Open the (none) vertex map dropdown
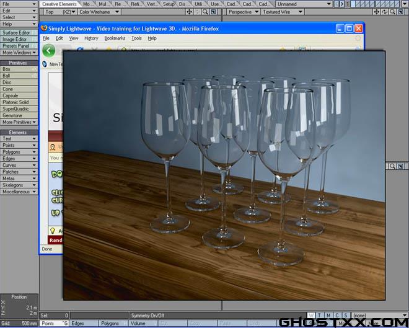Image resolution: width=409 pixels, height=328 pixels. 380,316
